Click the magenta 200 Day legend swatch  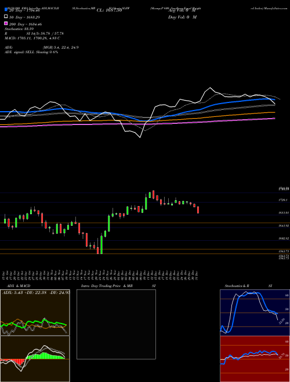point(6,23)
